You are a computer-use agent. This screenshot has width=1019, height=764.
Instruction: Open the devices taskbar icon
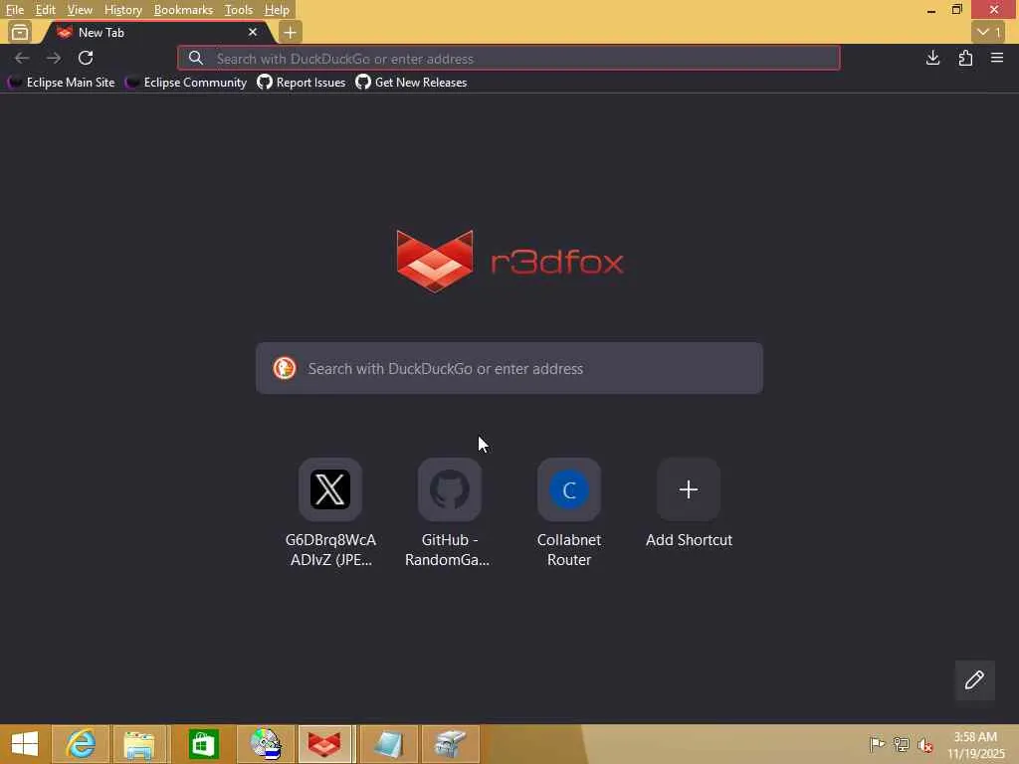click(x=451, y=744)
